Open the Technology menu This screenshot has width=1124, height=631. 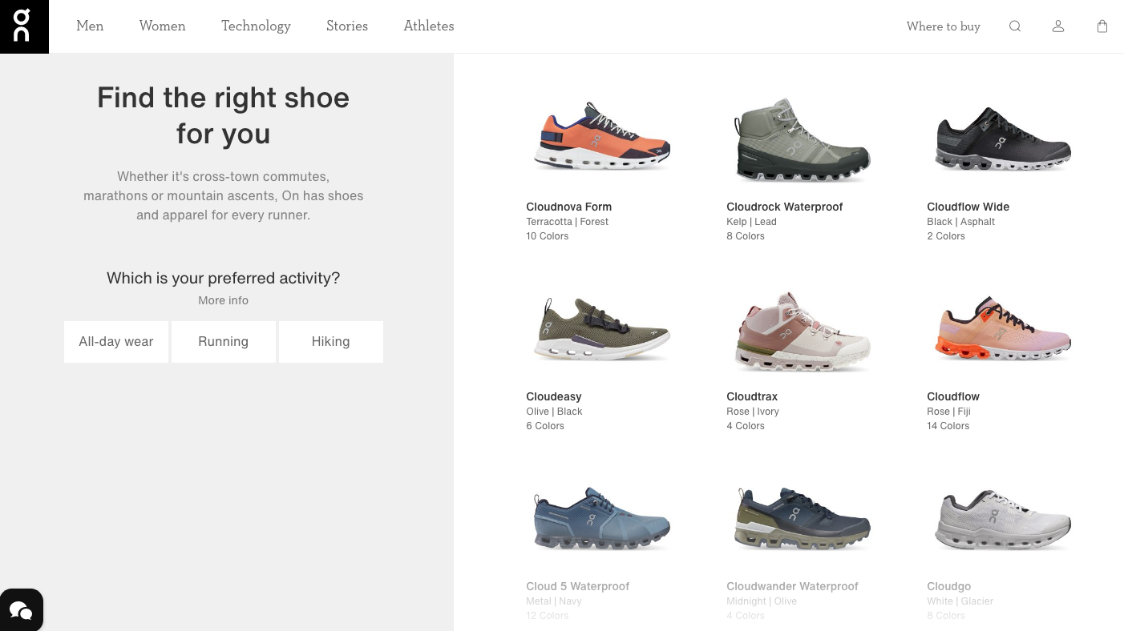(x=256, y=26)
